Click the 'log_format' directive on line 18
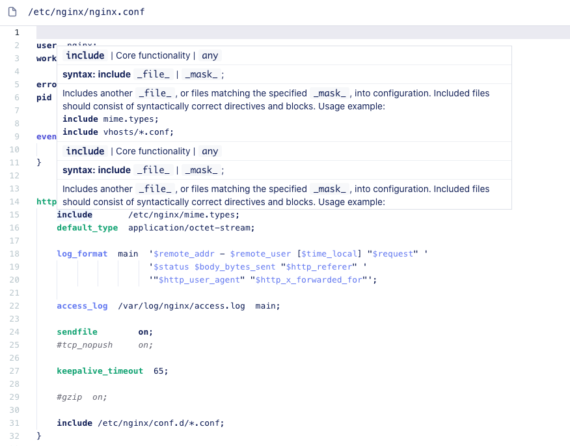The width and height of the screenshot is (570, 446). coord(82,254)
